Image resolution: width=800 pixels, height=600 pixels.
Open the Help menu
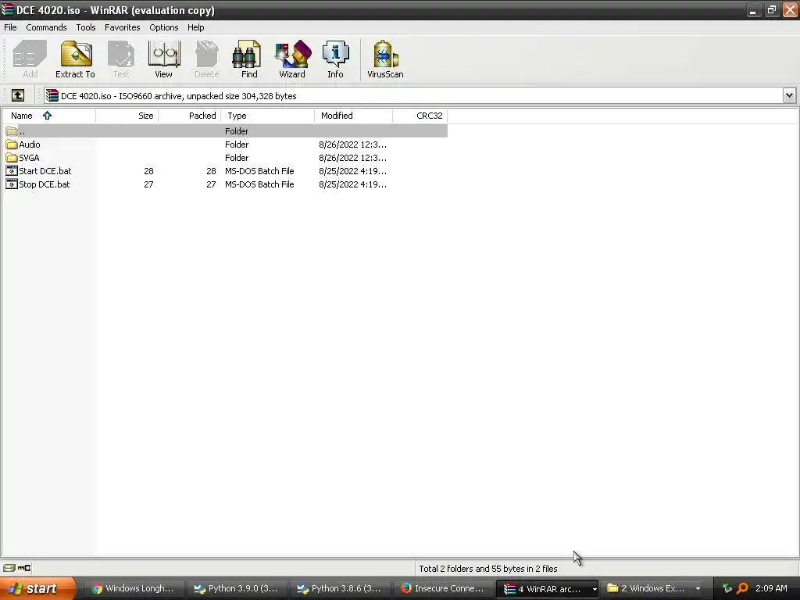coord(196,27)
